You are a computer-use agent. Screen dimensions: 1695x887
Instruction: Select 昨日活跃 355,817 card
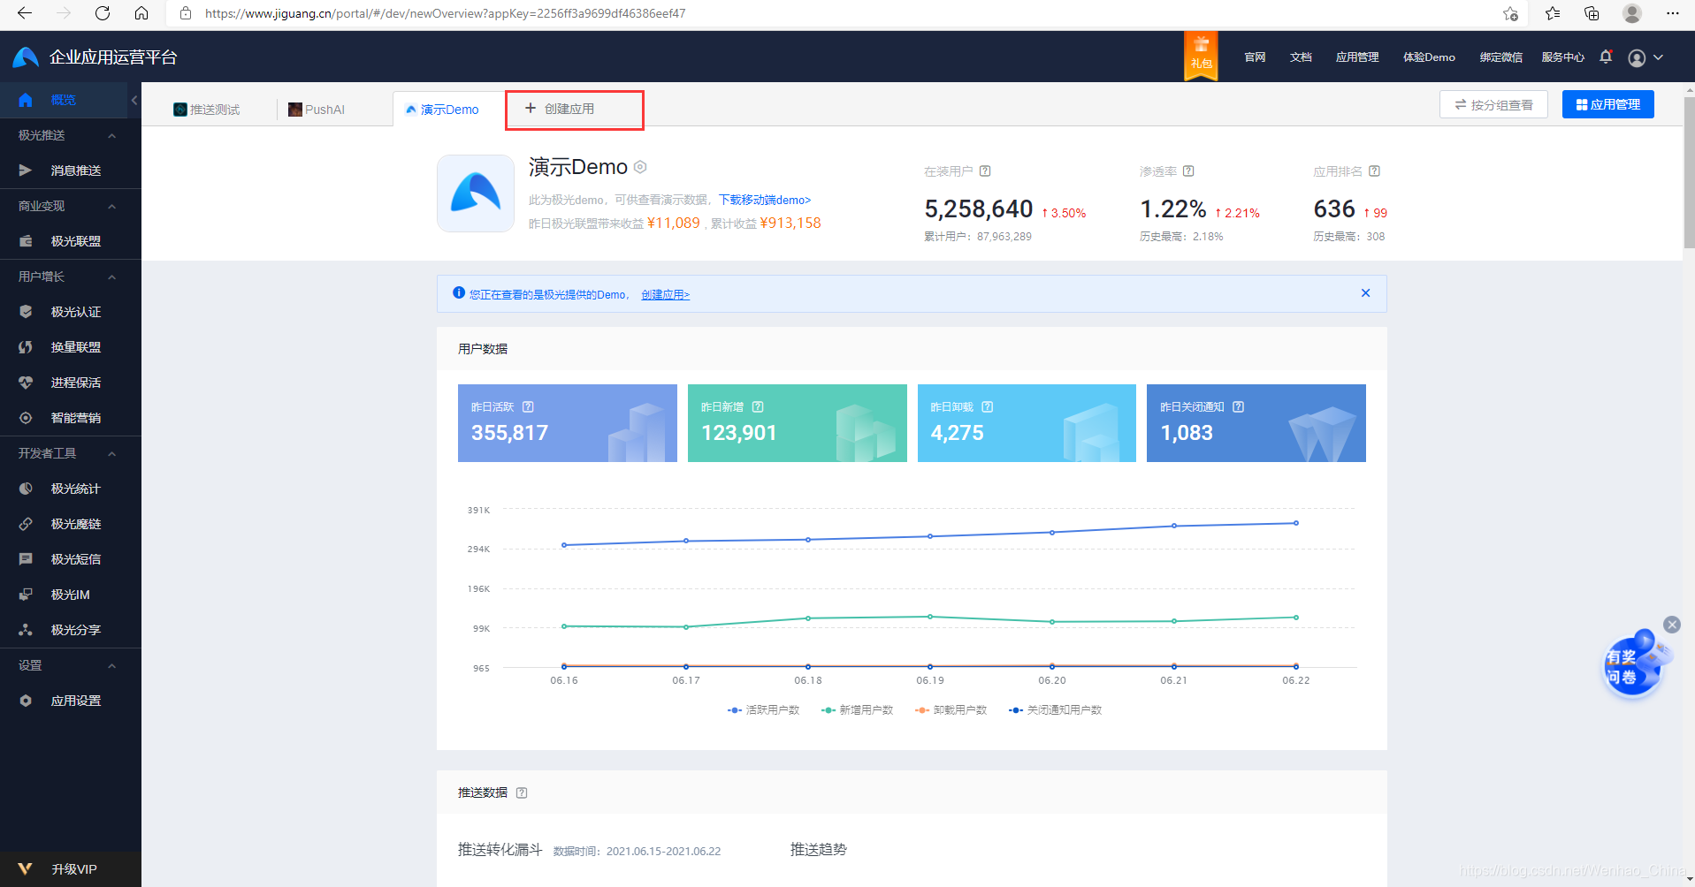(568, 423)
